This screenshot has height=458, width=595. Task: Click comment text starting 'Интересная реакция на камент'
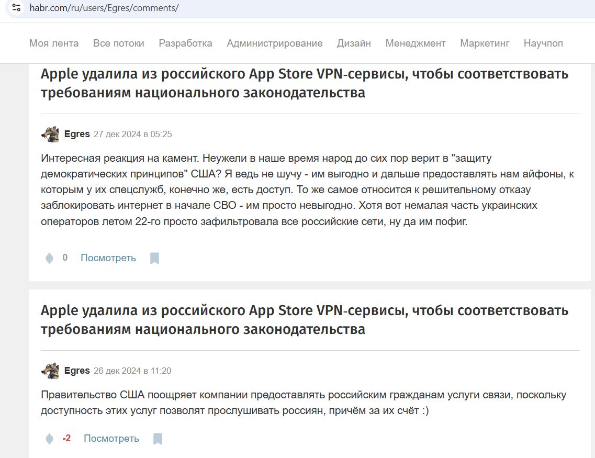307,189
